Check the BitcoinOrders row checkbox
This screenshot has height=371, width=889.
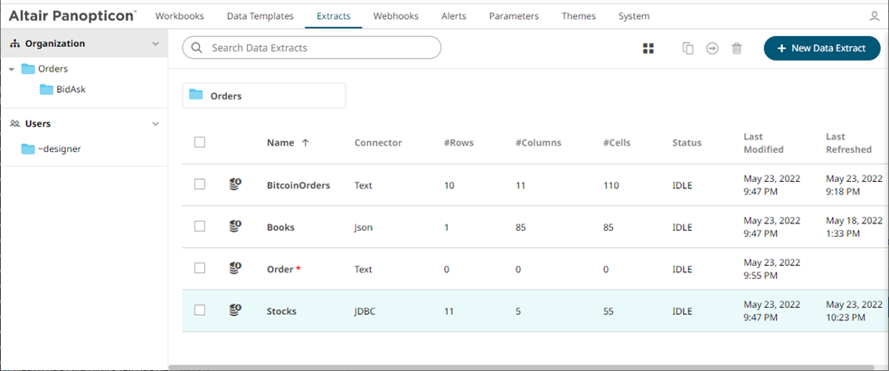(x=200, y=185)
